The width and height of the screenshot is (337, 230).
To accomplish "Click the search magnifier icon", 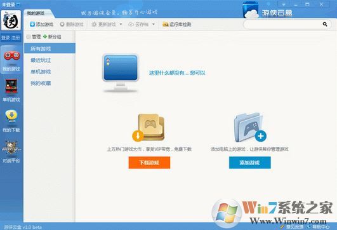I will pos(325,24).
